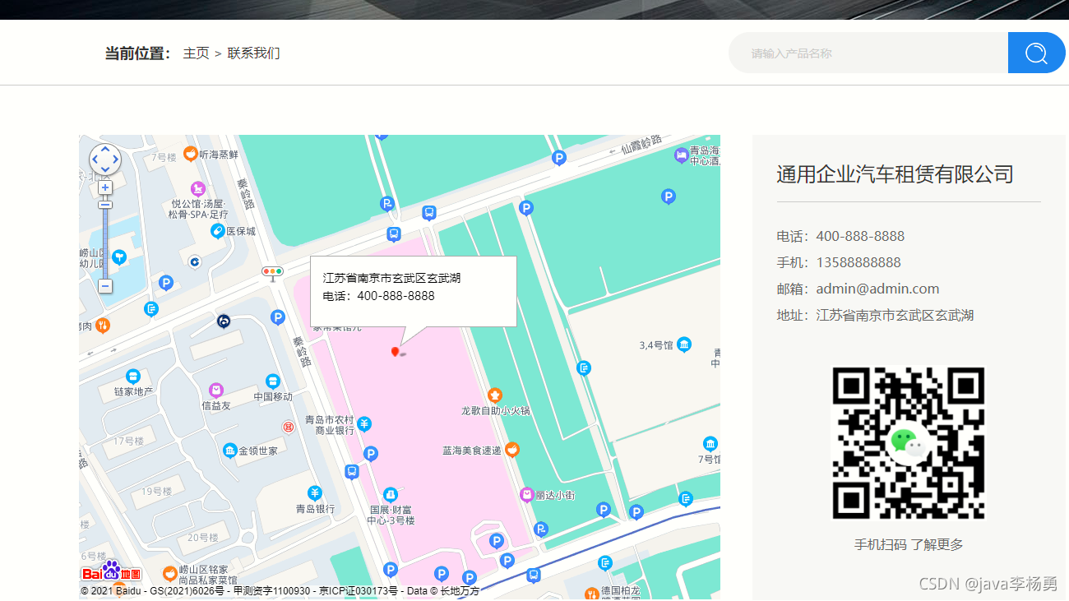The height and width of the screenshot is (601, 1069).
Task: Click the 青岛银行 yen icon
Action: [x=314, y=492]
